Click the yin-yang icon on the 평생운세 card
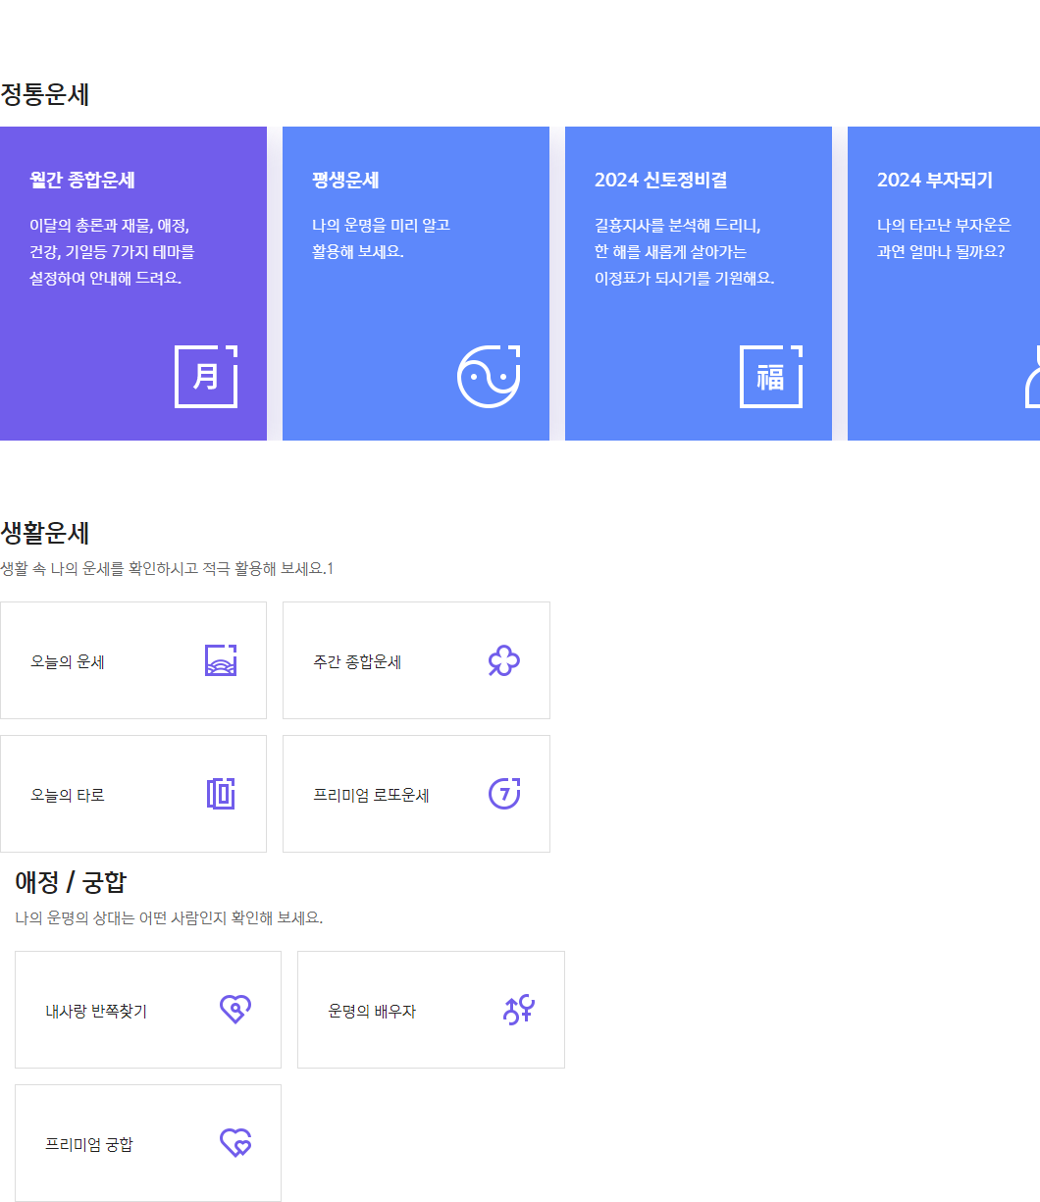This screenshot has width=1040, height=1202. tap(489, 377)
